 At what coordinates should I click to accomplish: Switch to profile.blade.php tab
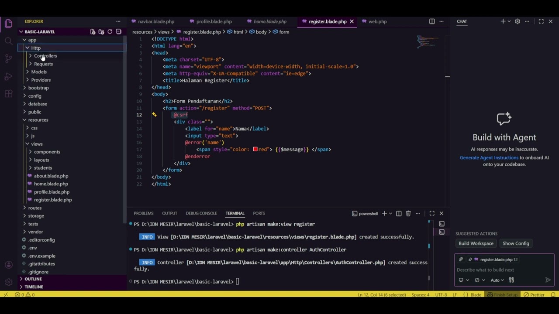[214, 21]
